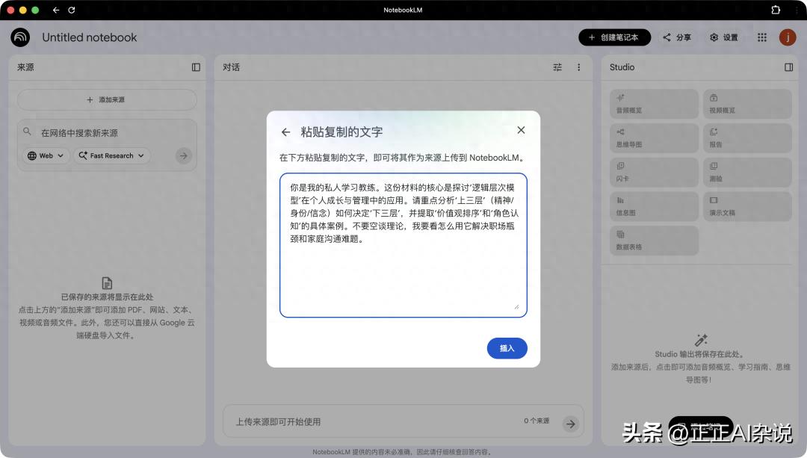Generate an 信息图 infographic
The height and width of the screenshot is (458, 807).
(x=654, y=206)
